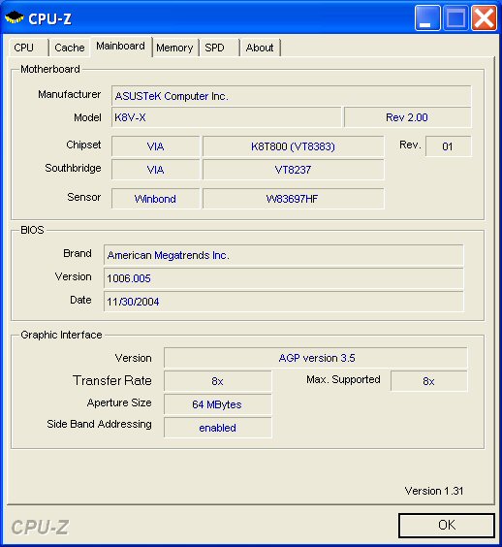
Task: Click the chipset Rev. value 01
Action: 449,146
